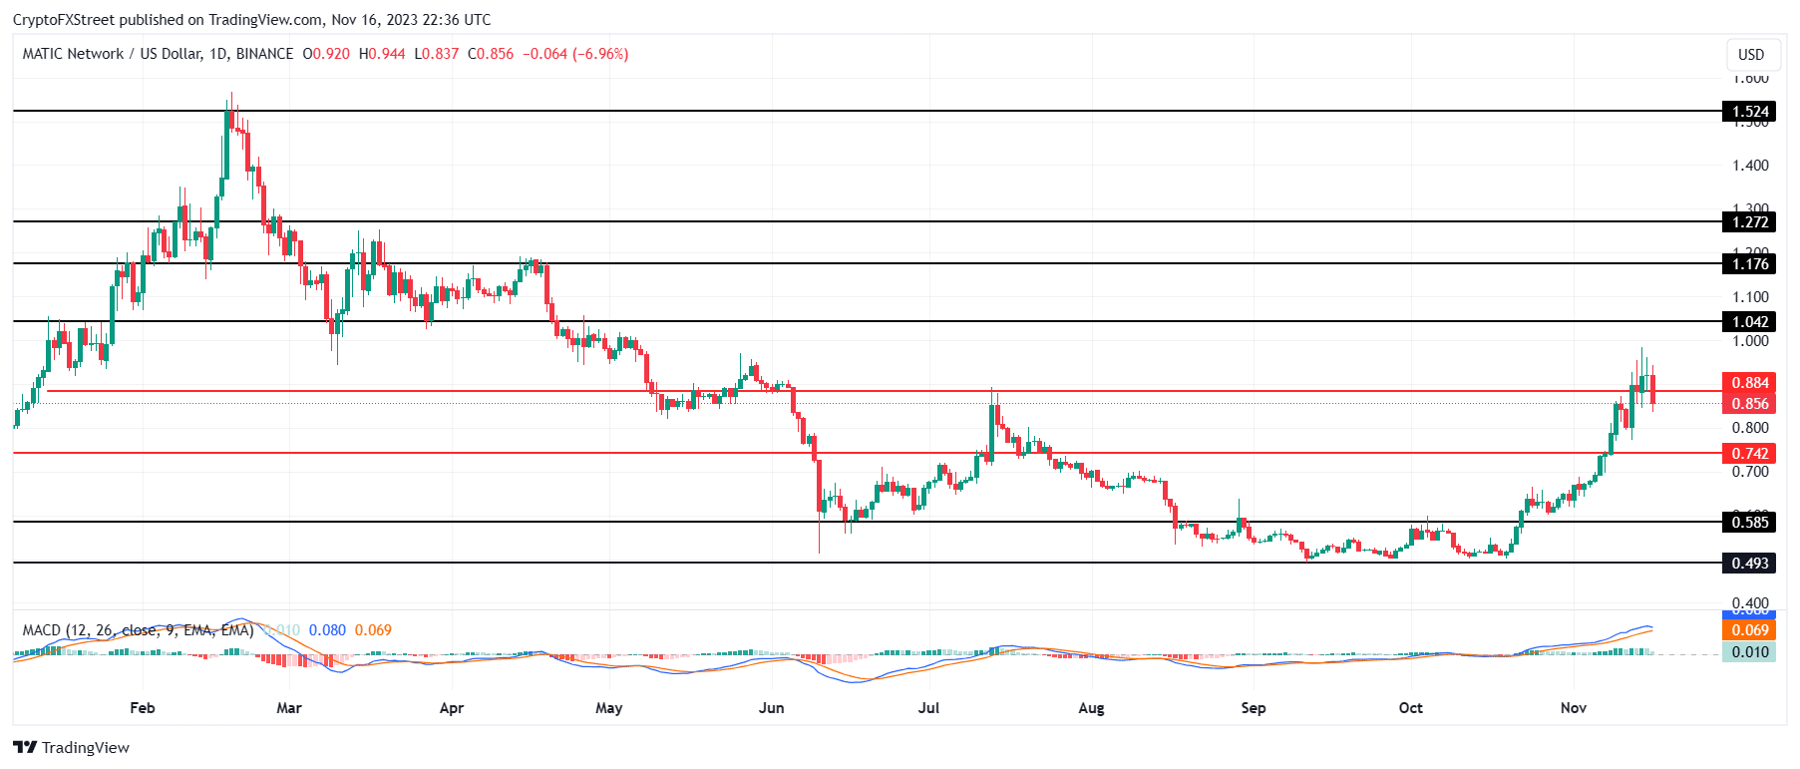Click the Nov label on time axis

click(x=1574, y=708)
